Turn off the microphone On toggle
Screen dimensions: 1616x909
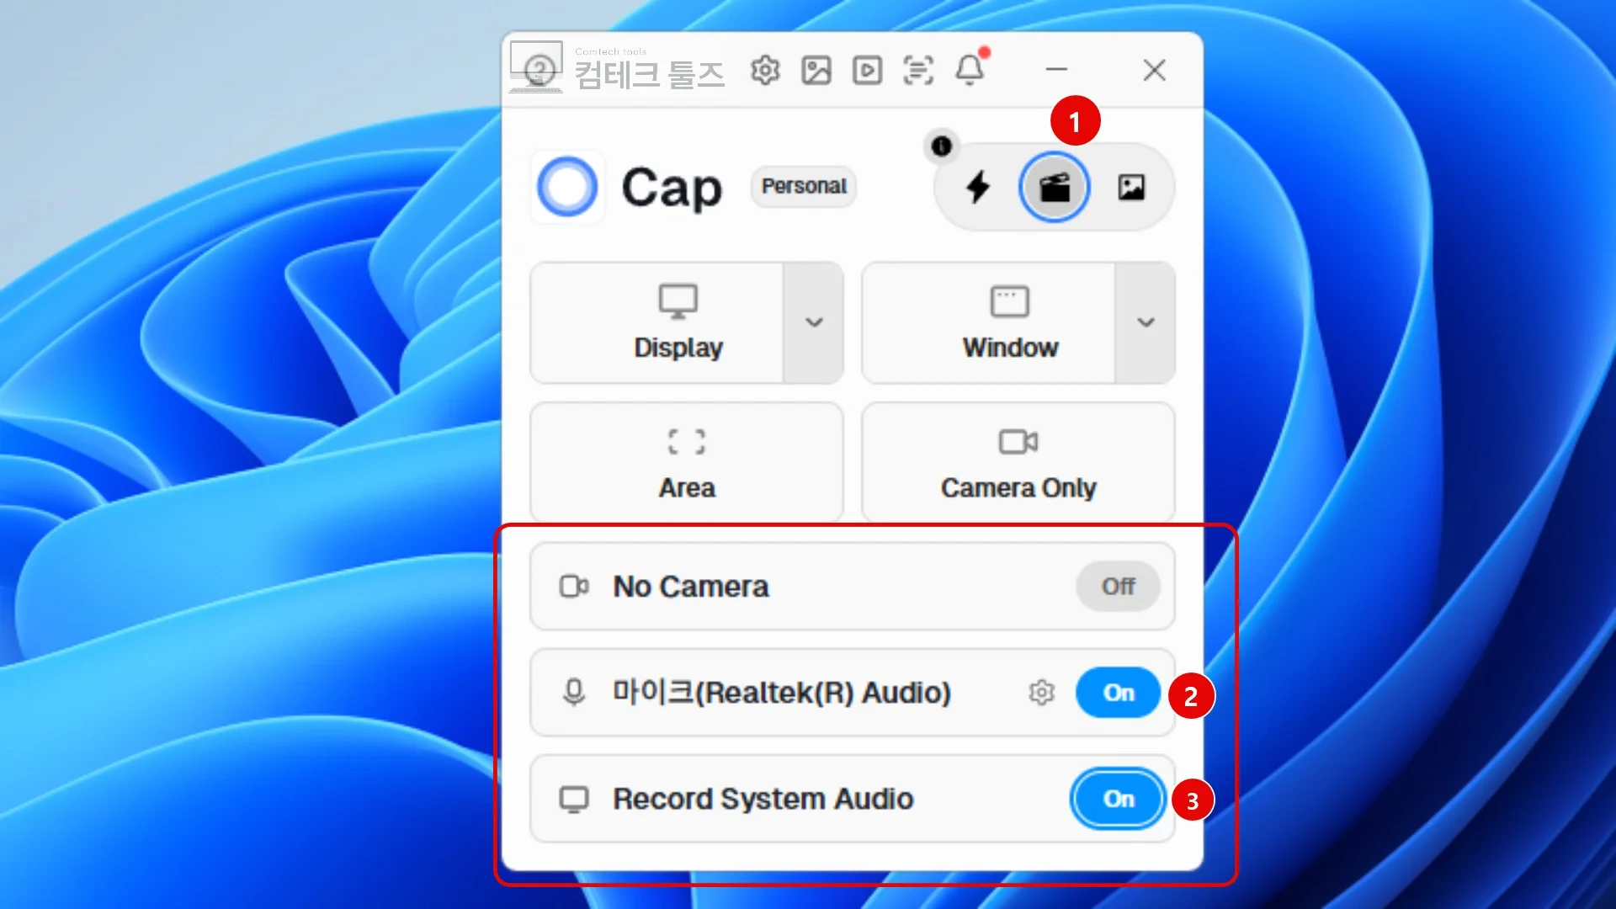pos(1119,693)
